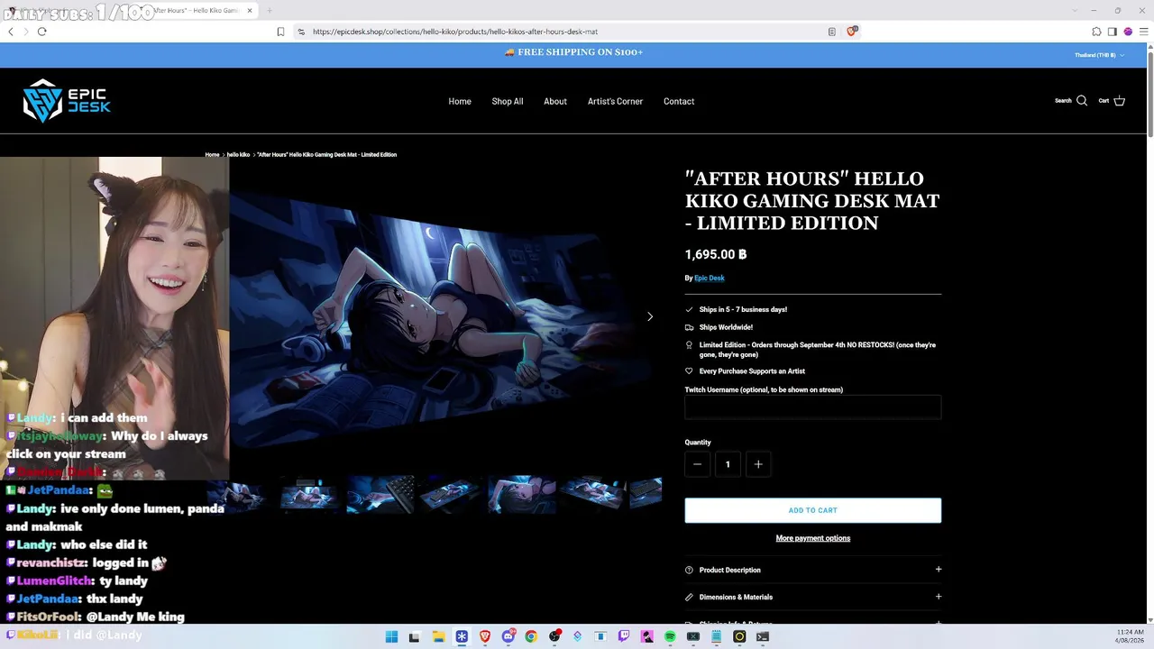Open Epic Desk vendor link
This screenshot has height=649, width=1154.
click(710, 279)
